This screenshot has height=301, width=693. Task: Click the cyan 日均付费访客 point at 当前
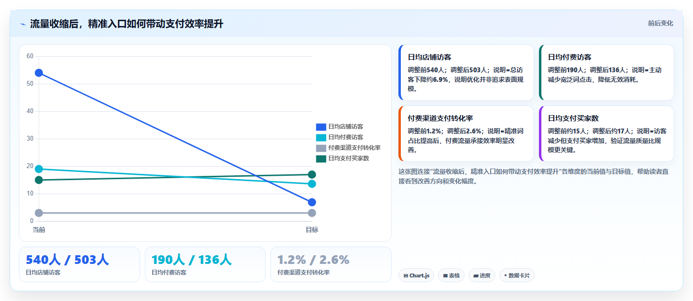(39, 169)
